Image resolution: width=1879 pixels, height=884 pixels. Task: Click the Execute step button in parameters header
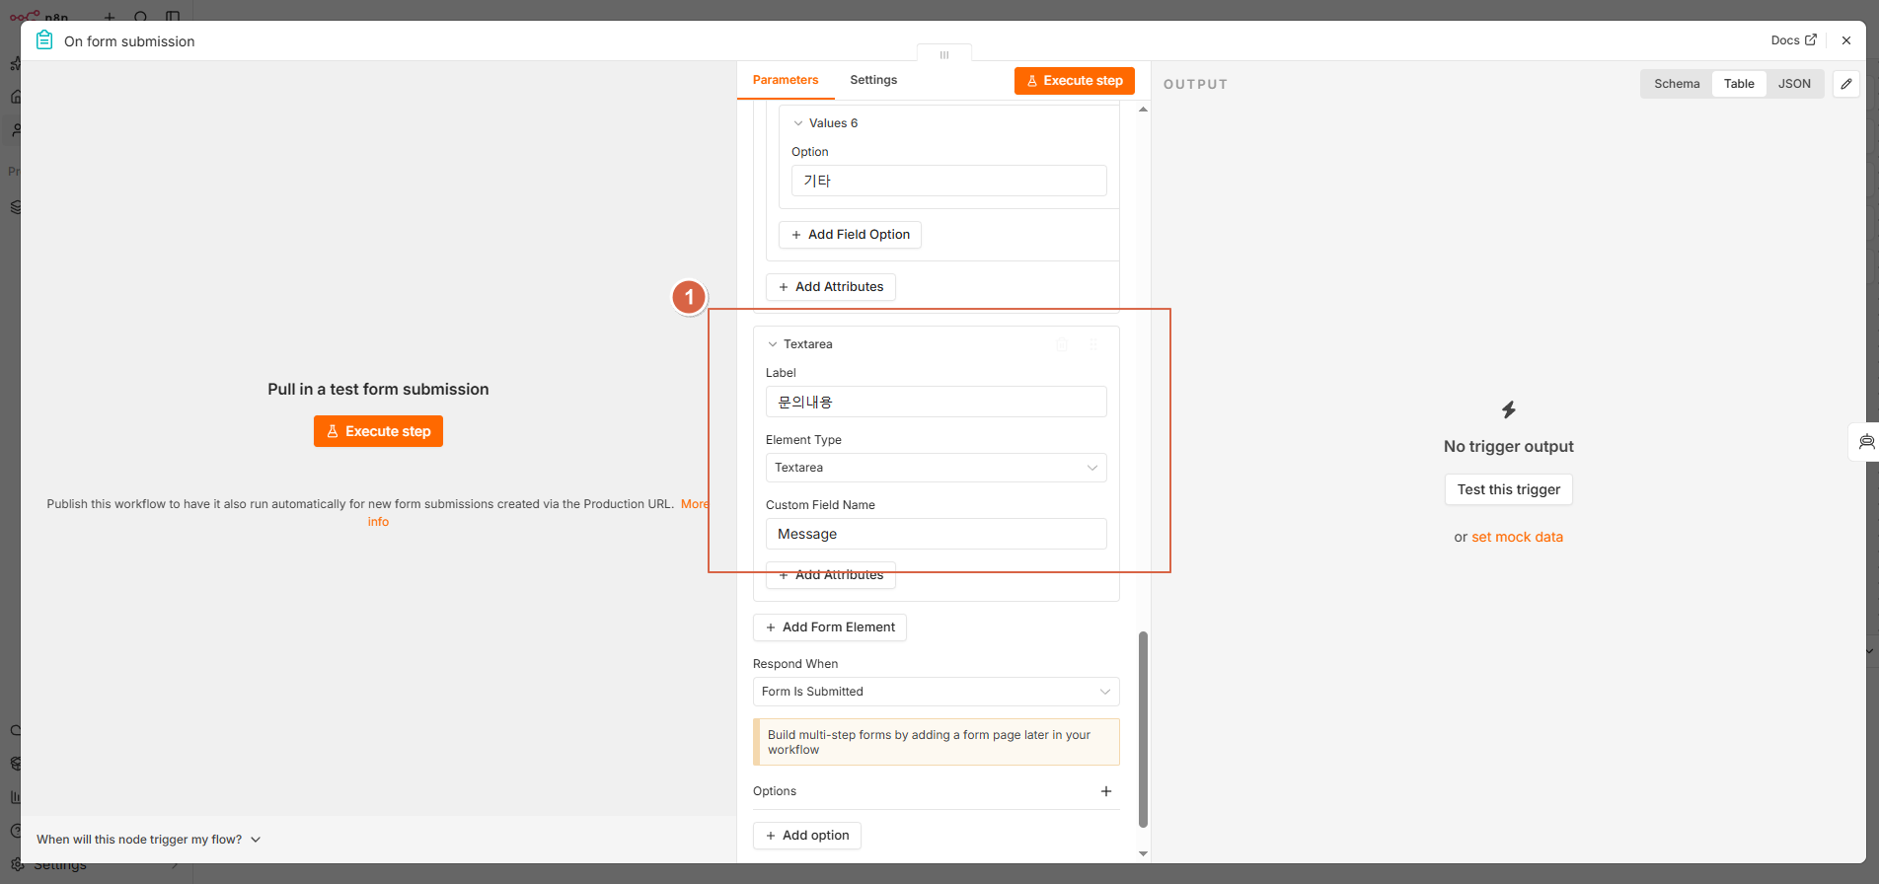[x=1075, y=81]
